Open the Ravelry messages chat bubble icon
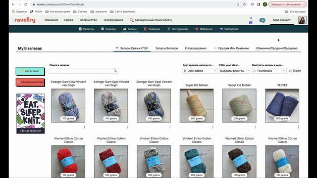Viewport: 317px width, 178px height. tap(262, 20)
